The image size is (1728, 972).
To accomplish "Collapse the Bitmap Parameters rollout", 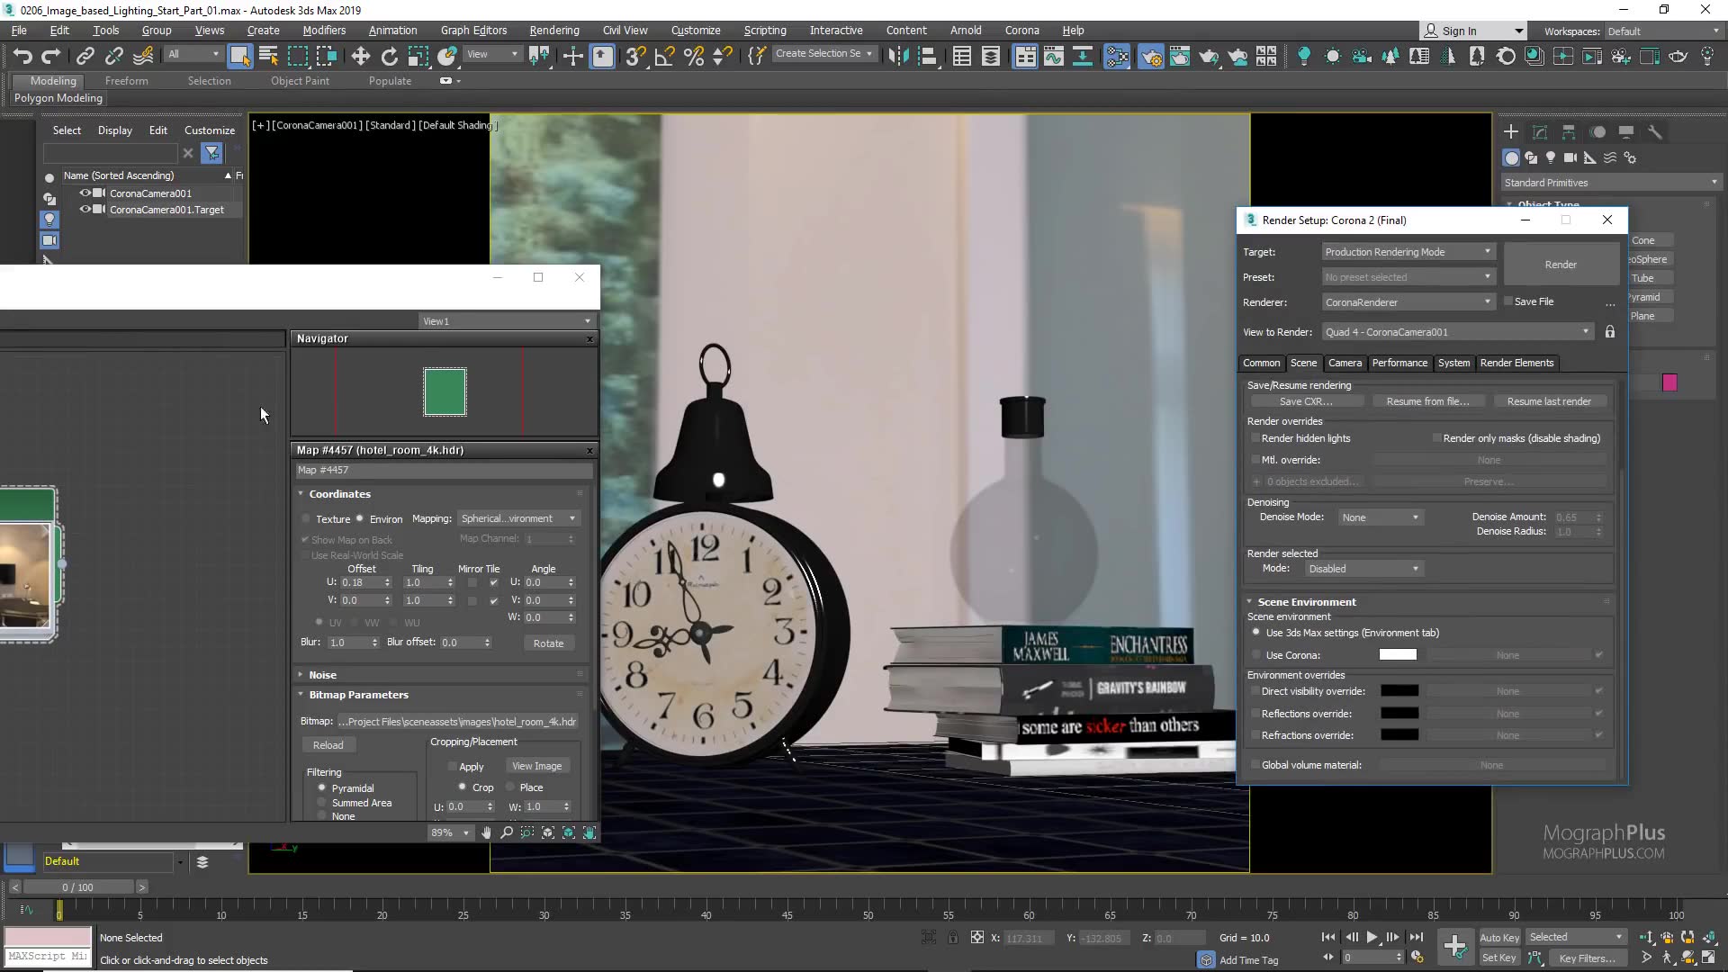I will point(358,695).
